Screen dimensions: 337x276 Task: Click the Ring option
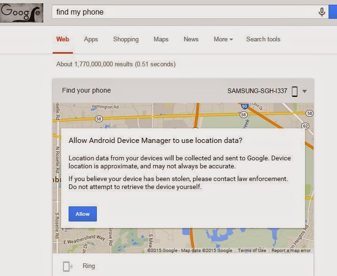pyautogui.click(x=89, y=266)
